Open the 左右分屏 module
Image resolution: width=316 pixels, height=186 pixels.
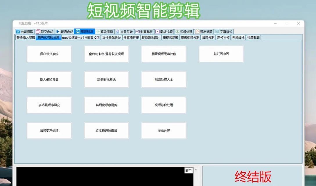point(164,130)
